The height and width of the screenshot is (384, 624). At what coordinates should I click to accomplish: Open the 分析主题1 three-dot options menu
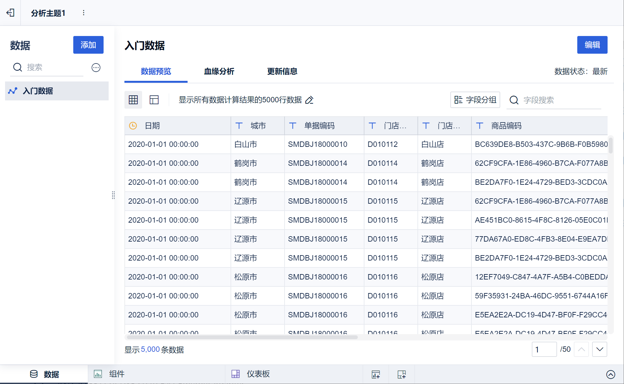(83, 13)
